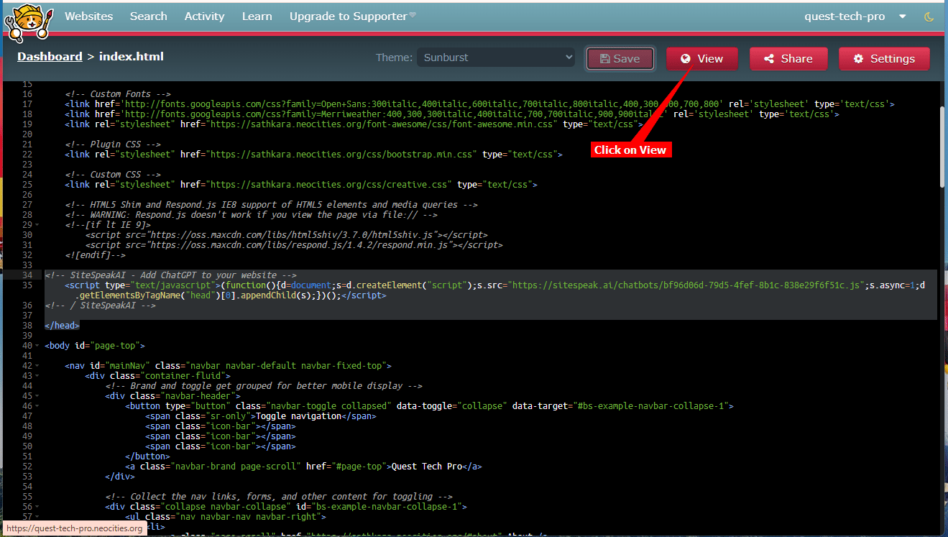Click the Collect the nav links comment

(x=279, y=497)
